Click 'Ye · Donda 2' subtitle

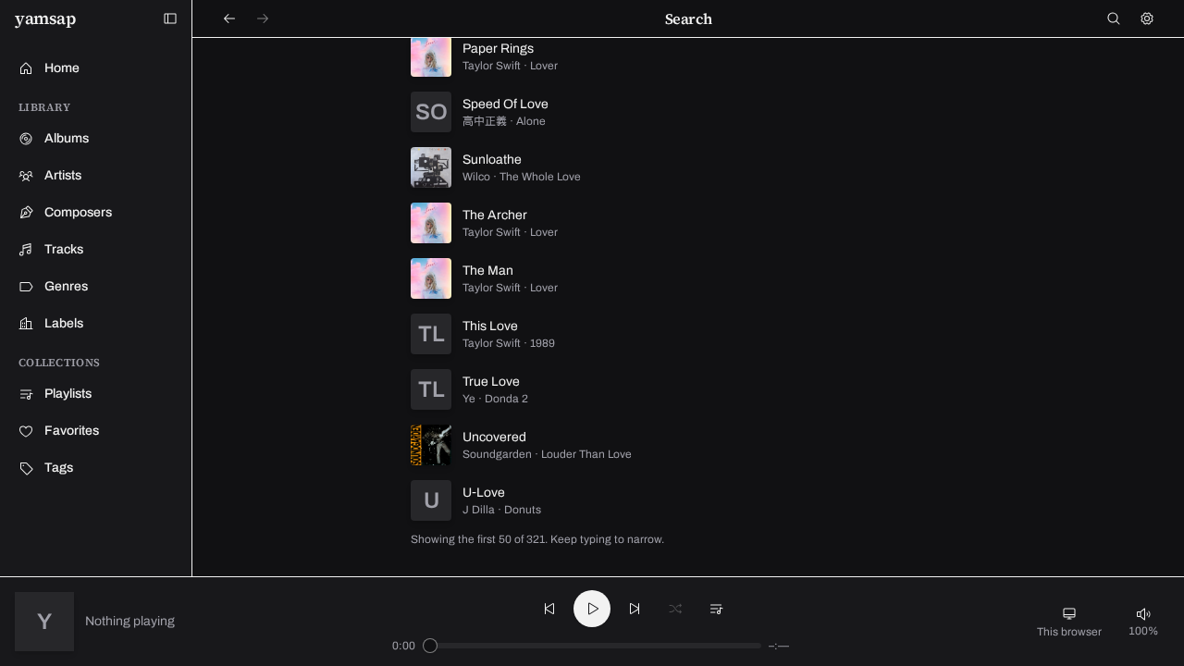495,399
